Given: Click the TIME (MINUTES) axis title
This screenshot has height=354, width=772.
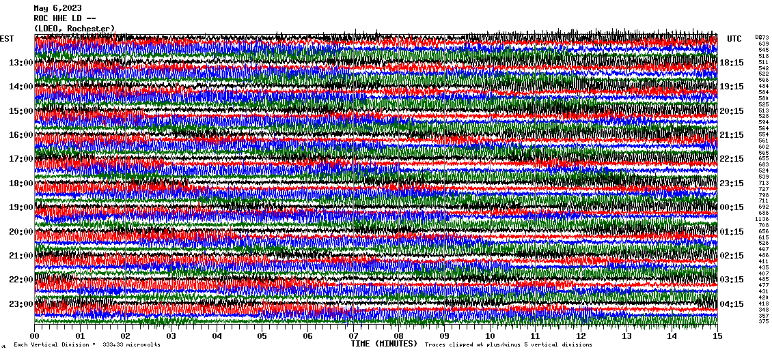Looking at the screenshot, I should tap(384, 344).
